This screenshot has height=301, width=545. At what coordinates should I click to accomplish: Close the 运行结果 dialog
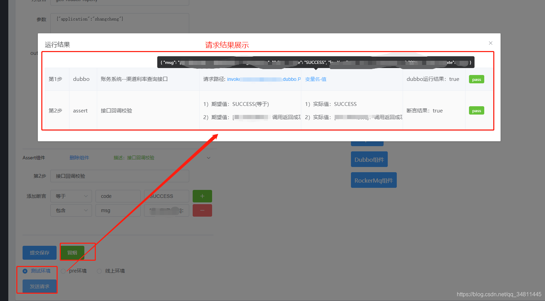pyautogui.click(x=490, y=43)
